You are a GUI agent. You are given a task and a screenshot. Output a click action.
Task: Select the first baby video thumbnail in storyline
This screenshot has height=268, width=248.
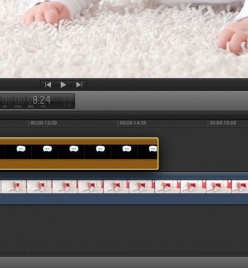click(x=13, y=186)
